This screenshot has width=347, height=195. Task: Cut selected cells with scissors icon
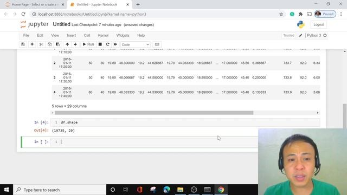(x=41, y=44)
